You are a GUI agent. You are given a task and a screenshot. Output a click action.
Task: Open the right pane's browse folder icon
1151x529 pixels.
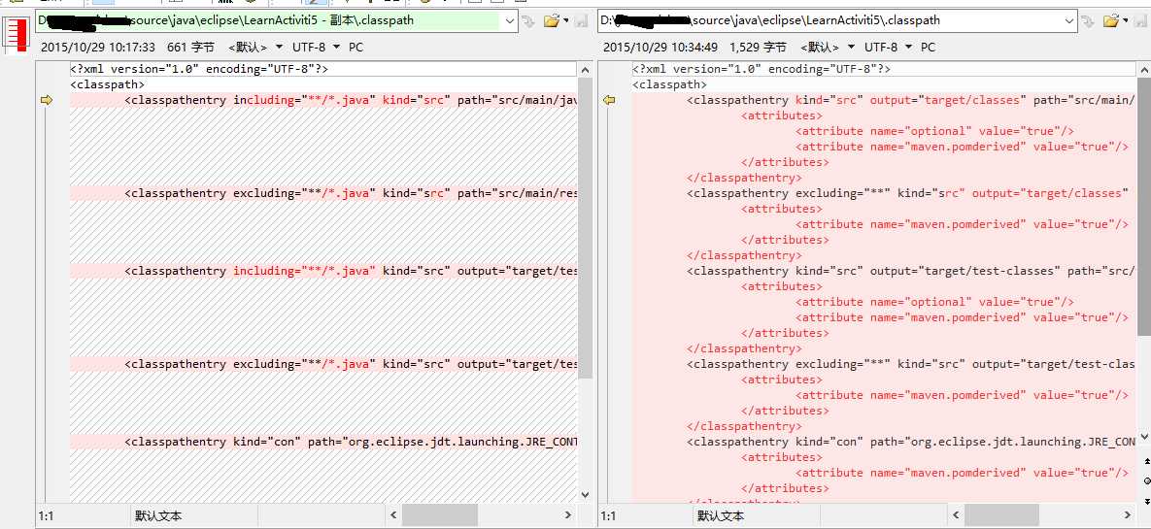[x=1111, y=21]
